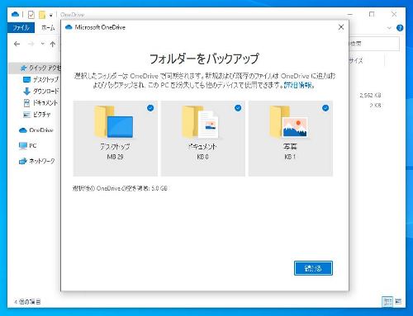
Task: Expand the ribbon with chevron near help
Action: (389, 28)
